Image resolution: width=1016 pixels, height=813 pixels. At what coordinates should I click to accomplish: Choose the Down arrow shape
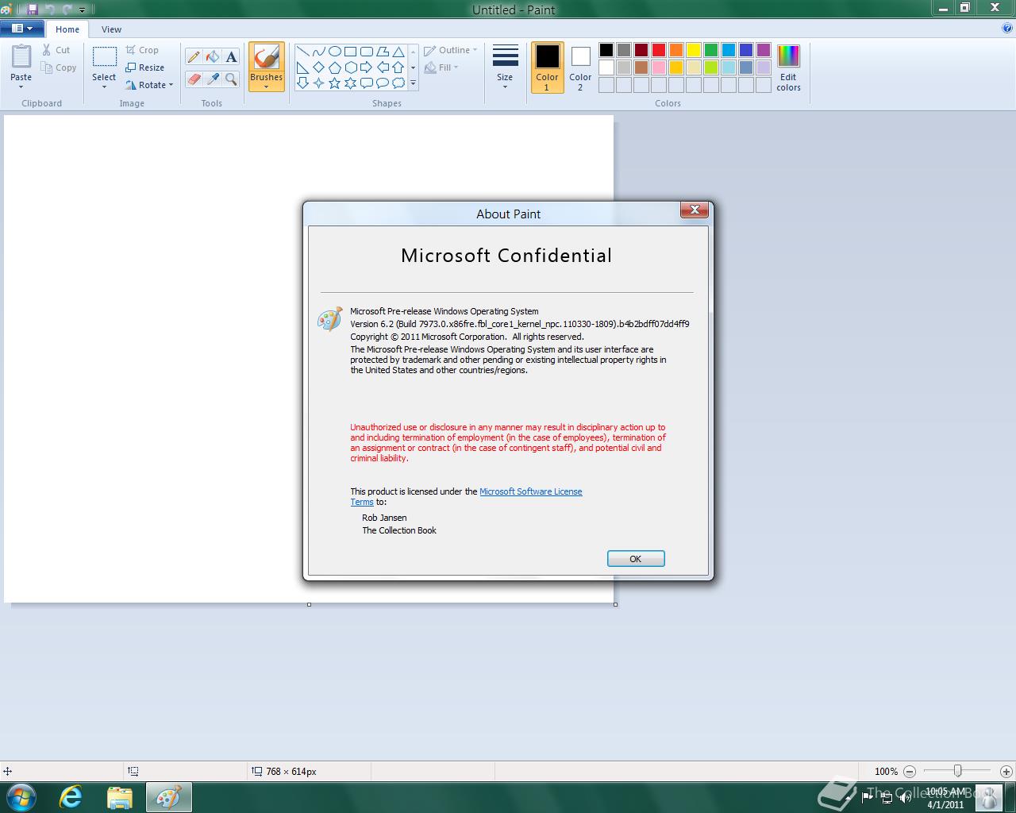(x=303, y=83)
